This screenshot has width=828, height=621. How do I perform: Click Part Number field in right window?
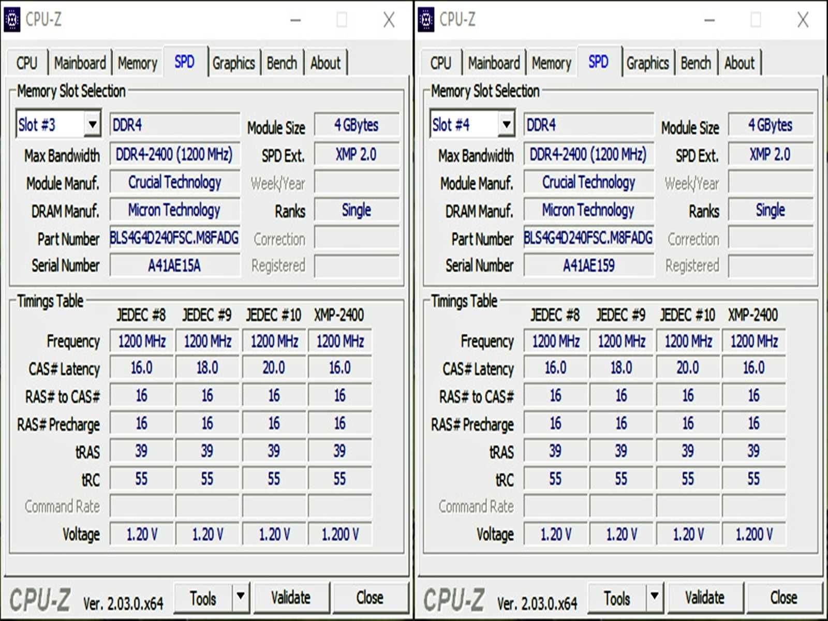589,238
